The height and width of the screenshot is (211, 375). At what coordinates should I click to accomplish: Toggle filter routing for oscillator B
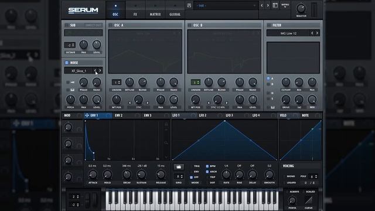point(268,84)
